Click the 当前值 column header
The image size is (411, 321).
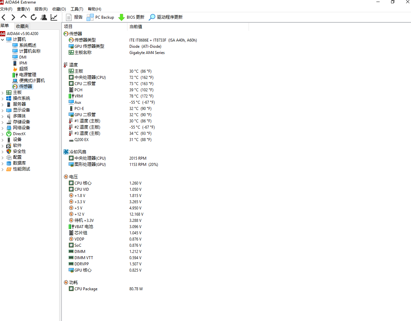coord(188,27)
